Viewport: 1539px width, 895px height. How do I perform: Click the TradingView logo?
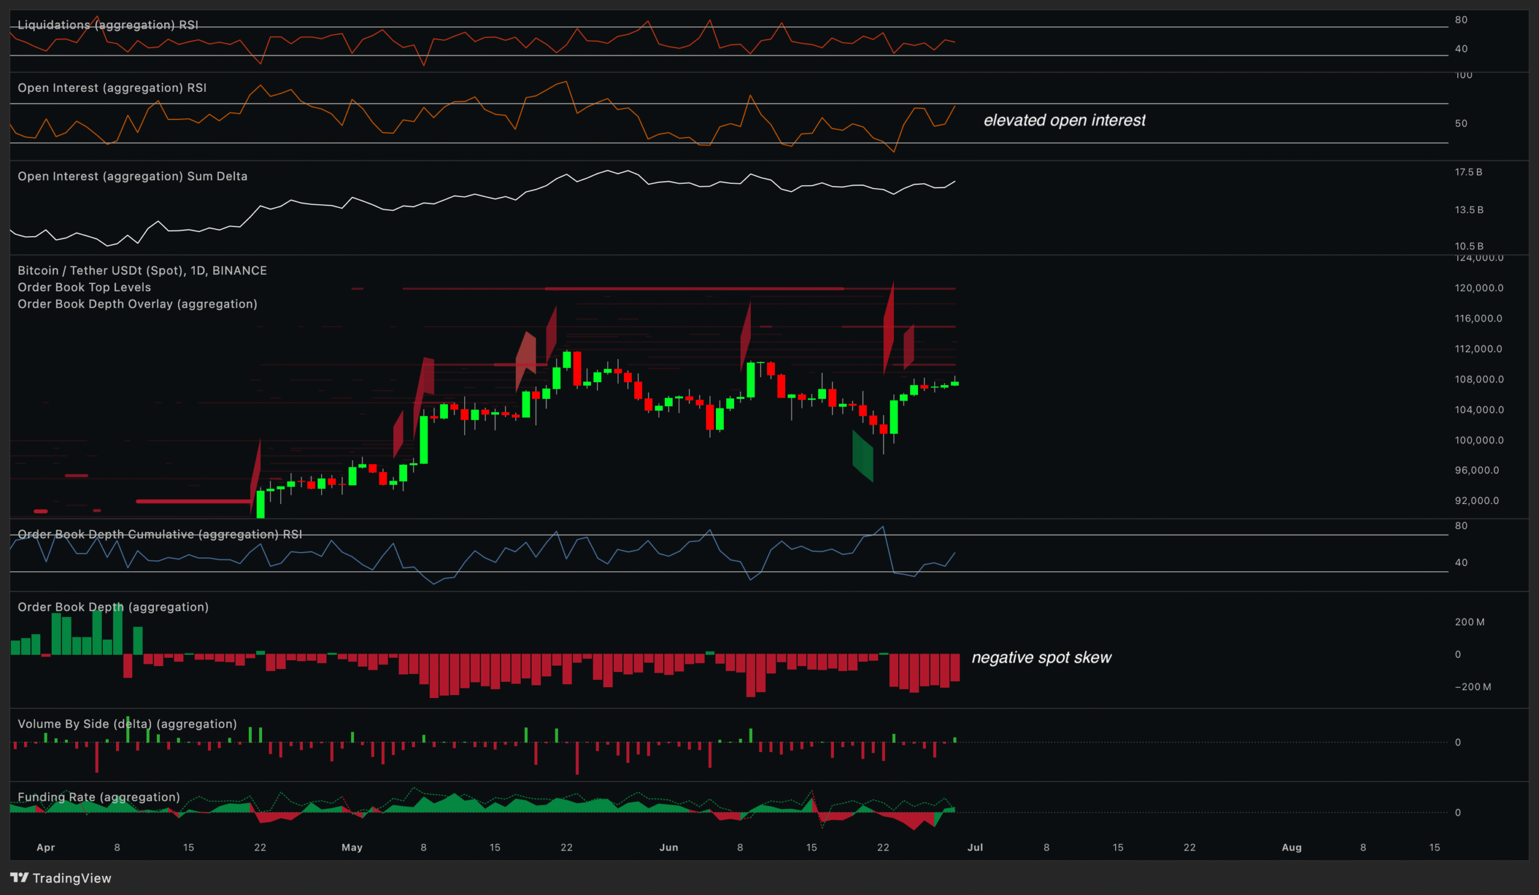(61, 878)
